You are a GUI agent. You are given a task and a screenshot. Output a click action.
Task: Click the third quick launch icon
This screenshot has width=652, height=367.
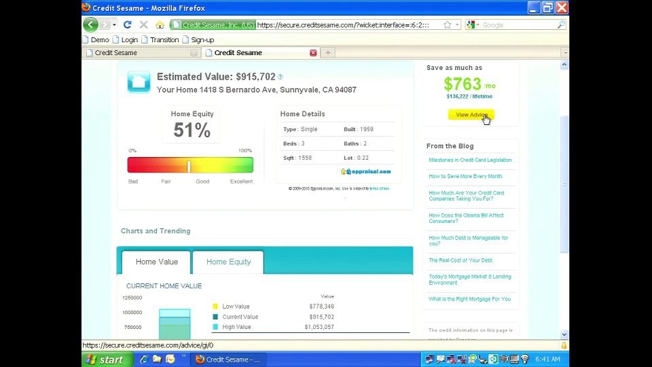(170, 359)
